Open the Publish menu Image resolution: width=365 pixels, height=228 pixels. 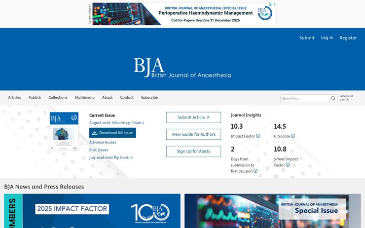coord(34,97)
